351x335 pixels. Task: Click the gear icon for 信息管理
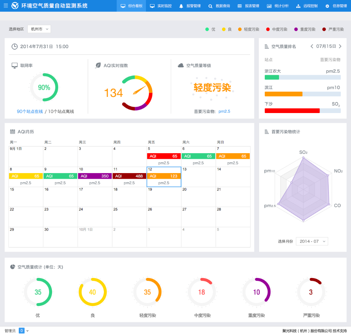click(327, 6)
